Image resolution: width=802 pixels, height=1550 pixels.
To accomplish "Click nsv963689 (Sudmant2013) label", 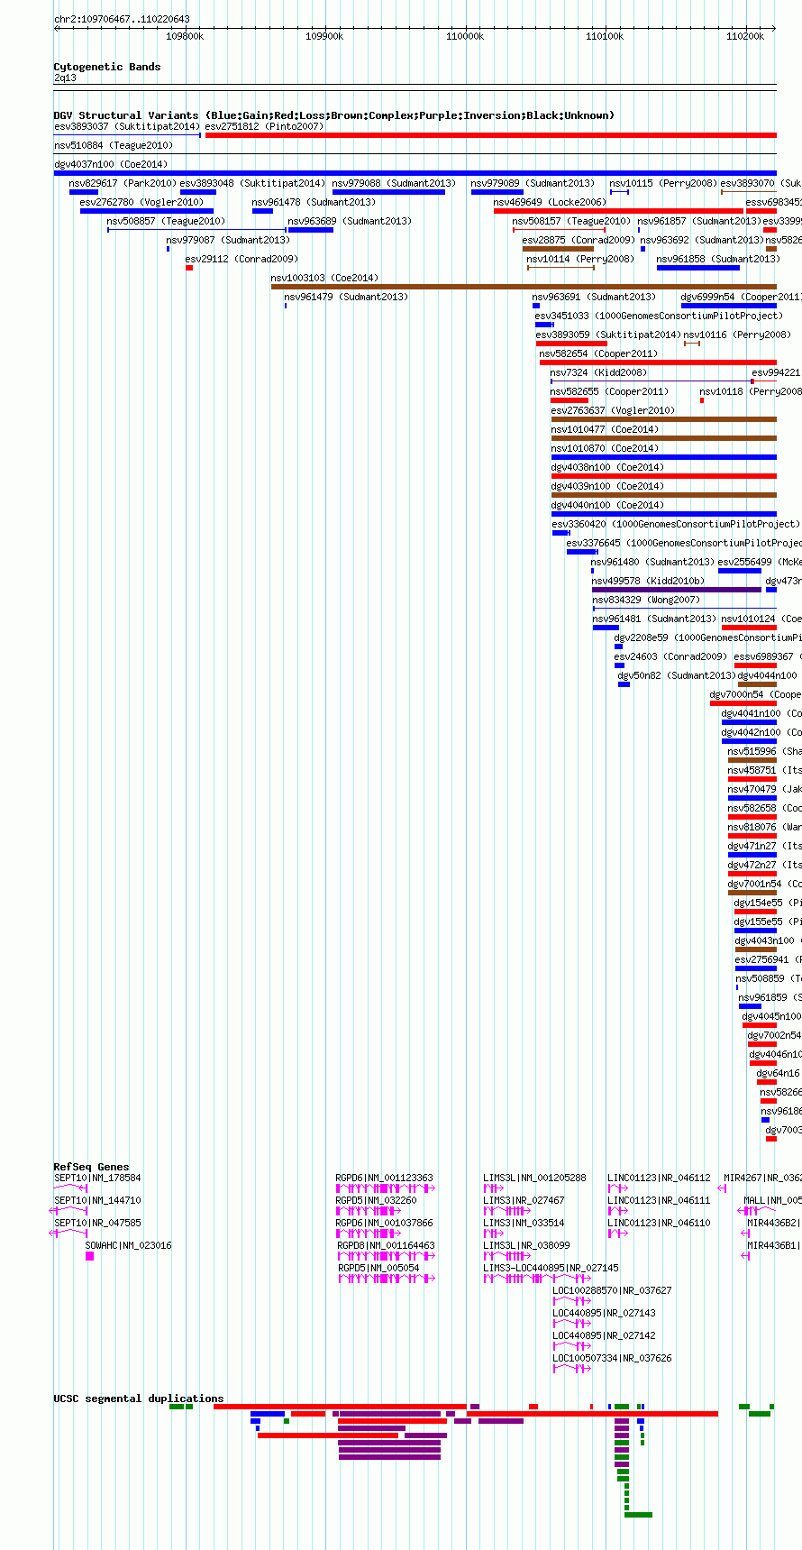I will pos(351,221).
